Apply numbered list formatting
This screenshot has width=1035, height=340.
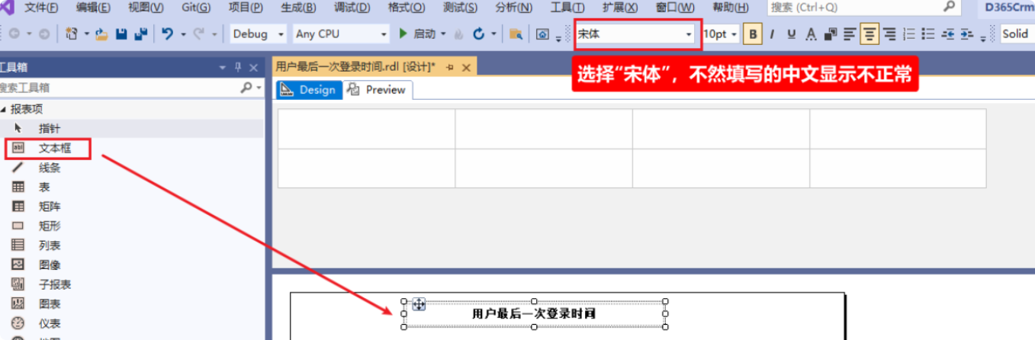908,34
